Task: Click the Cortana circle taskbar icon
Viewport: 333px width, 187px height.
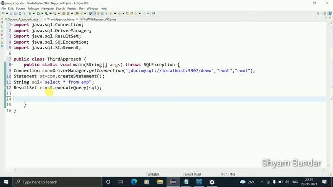Action: 108,182
